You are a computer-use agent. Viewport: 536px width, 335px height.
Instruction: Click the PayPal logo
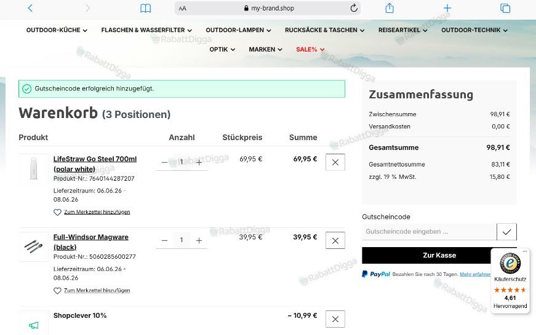[x=376, y=274]
